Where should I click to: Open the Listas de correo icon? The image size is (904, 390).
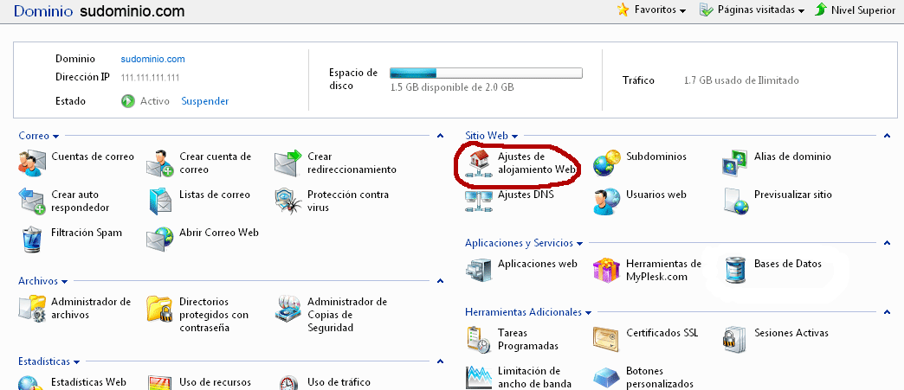click(x=160, y=201)
